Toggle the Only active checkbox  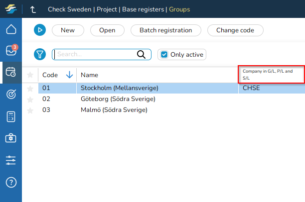[x=164, y=54]
